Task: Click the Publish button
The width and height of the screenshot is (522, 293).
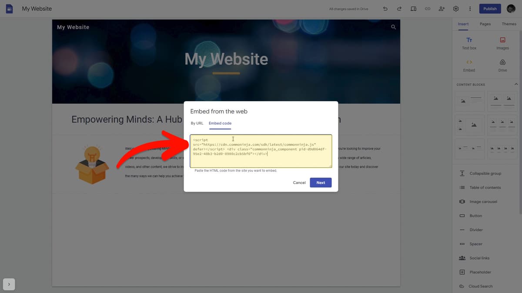Action: coord(490,9)
